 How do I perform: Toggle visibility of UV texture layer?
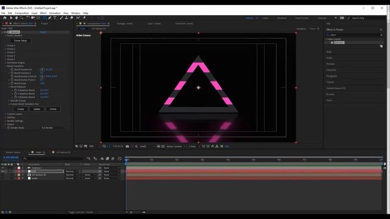(x=2, y=175)
